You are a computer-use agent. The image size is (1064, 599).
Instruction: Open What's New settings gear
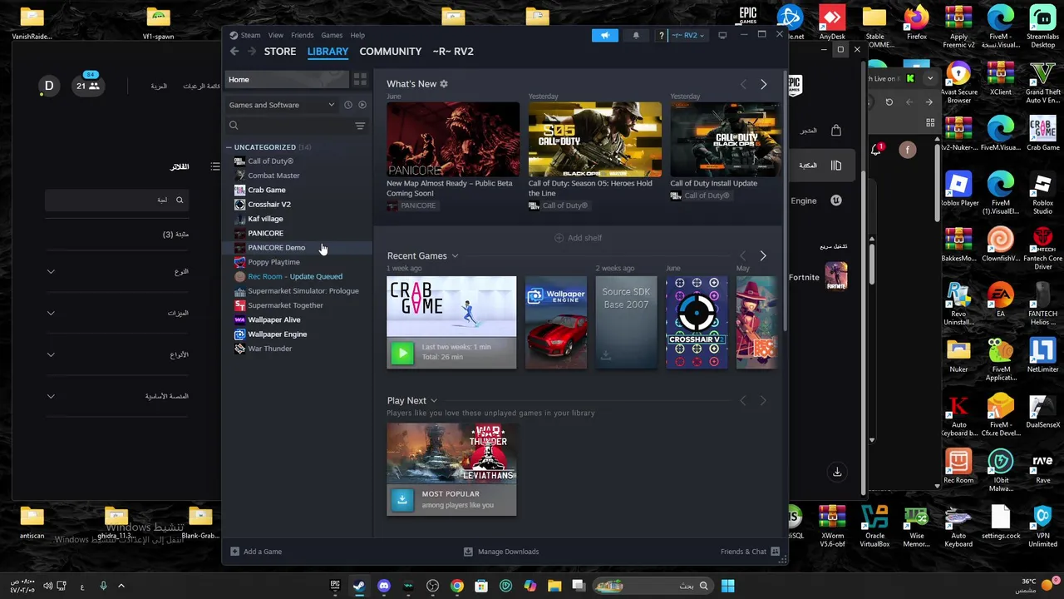pyautogui.click(x=444, y=84)
